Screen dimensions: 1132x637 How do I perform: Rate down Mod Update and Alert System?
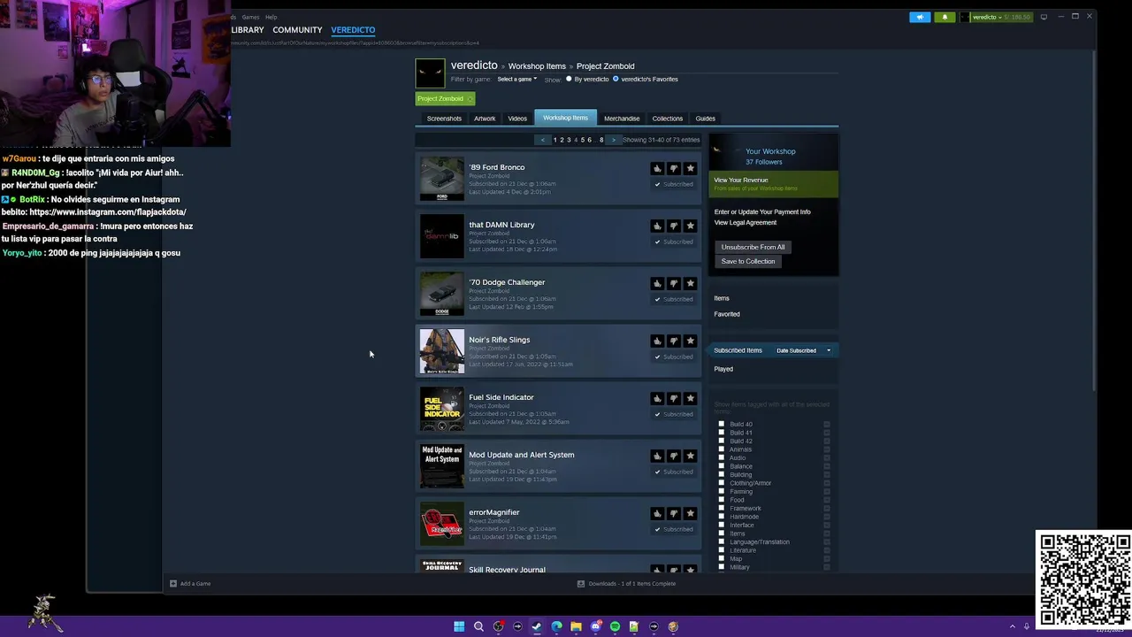(x=674, y=456)
